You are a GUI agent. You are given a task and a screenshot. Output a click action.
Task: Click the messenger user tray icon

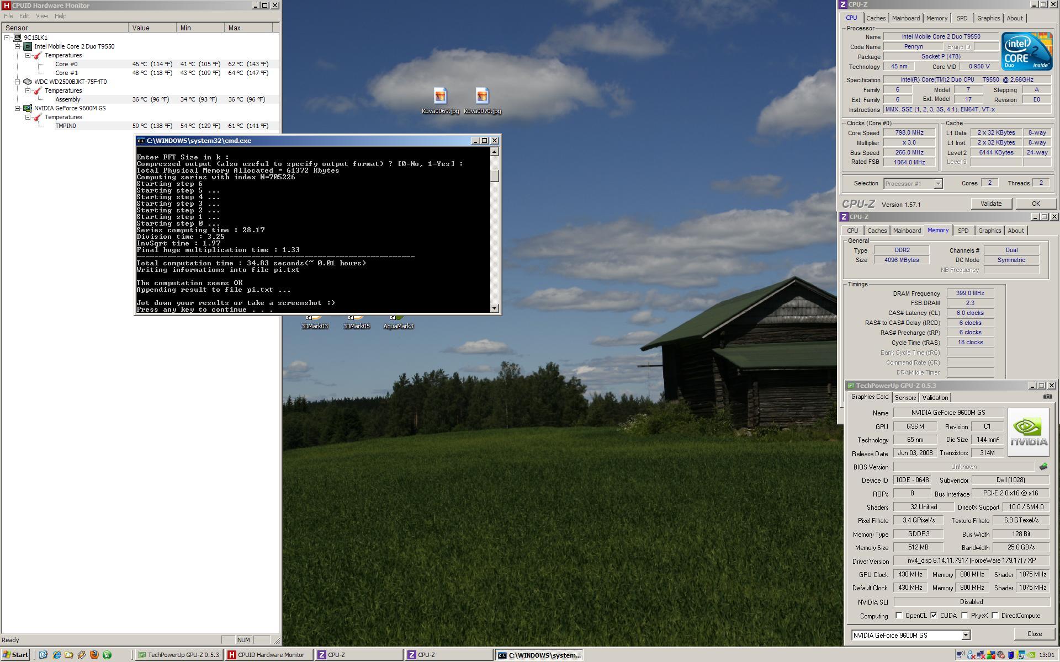click(x=971, y=655)
